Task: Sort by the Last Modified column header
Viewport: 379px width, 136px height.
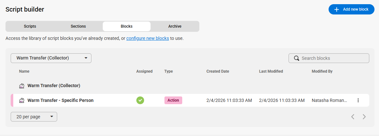Action: [271, 71]
